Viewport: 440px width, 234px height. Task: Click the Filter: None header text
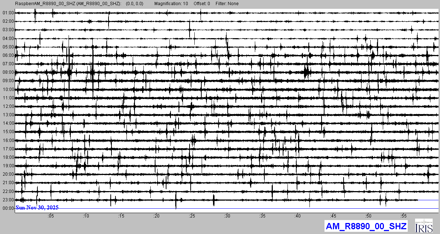pos(227,4)
